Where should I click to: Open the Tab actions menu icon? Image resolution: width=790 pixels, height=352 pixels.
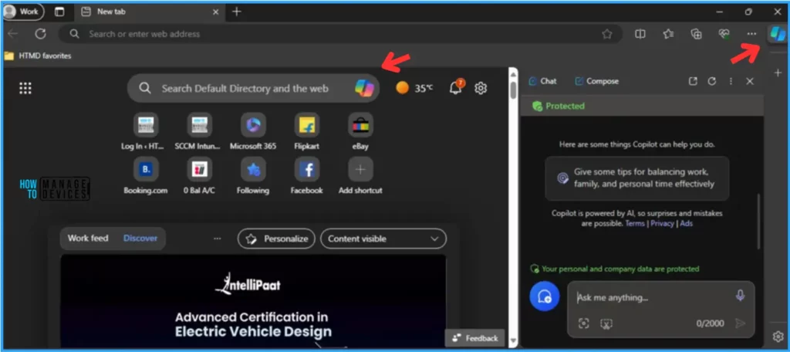pyautogui.click(x=59, y=12)
